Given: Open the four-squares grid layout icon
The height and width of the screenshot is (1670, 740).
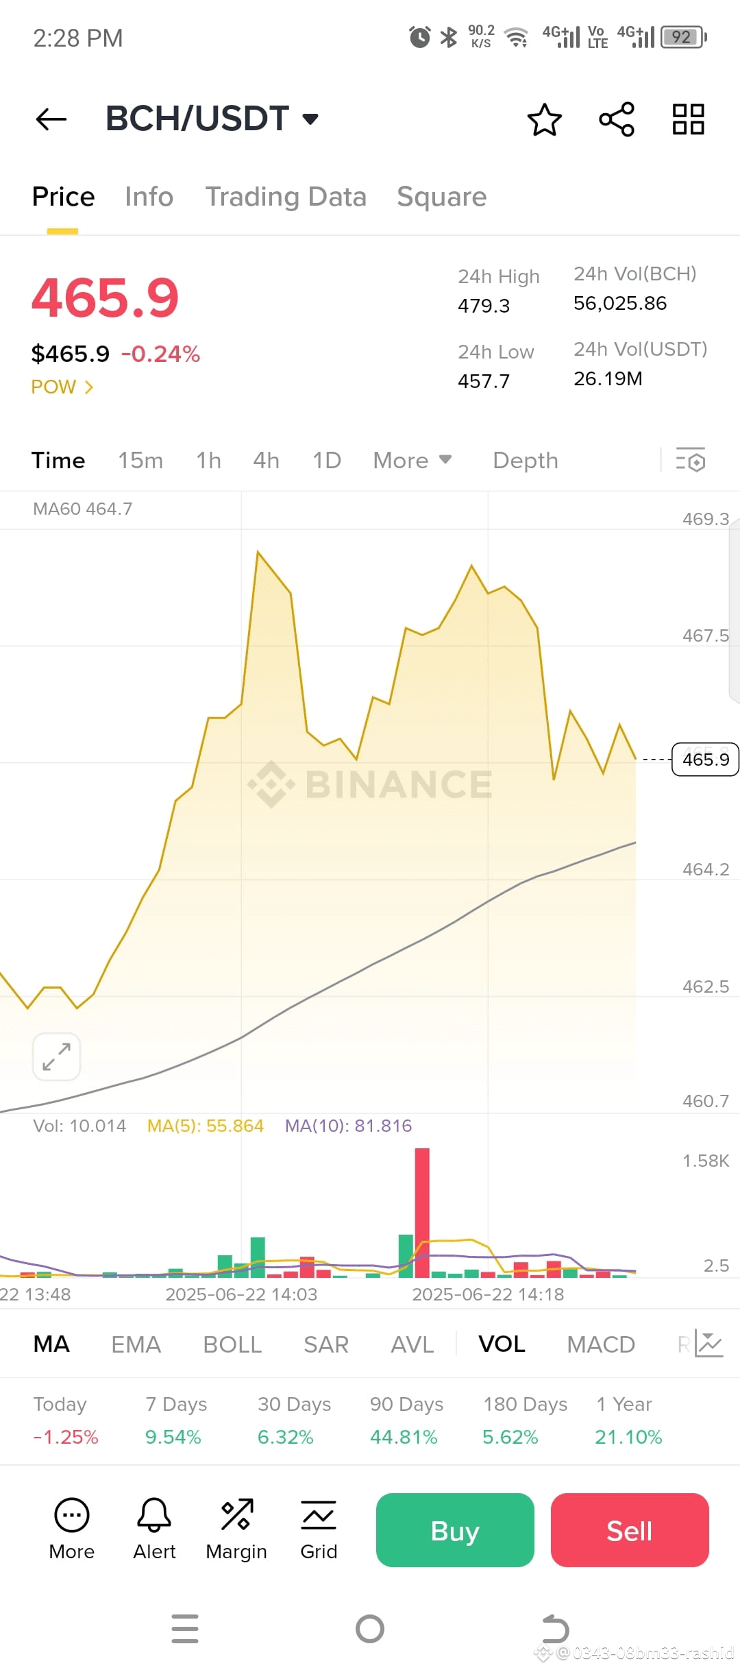Looking at the screenshot, I should pyautogui.click(x=689, y=119).
